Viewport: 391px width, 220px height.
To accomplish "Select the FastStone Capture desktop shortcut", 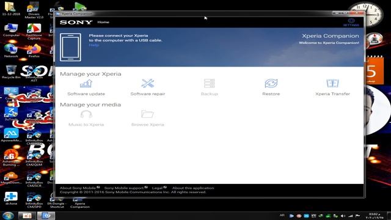I will pos(34,31).
